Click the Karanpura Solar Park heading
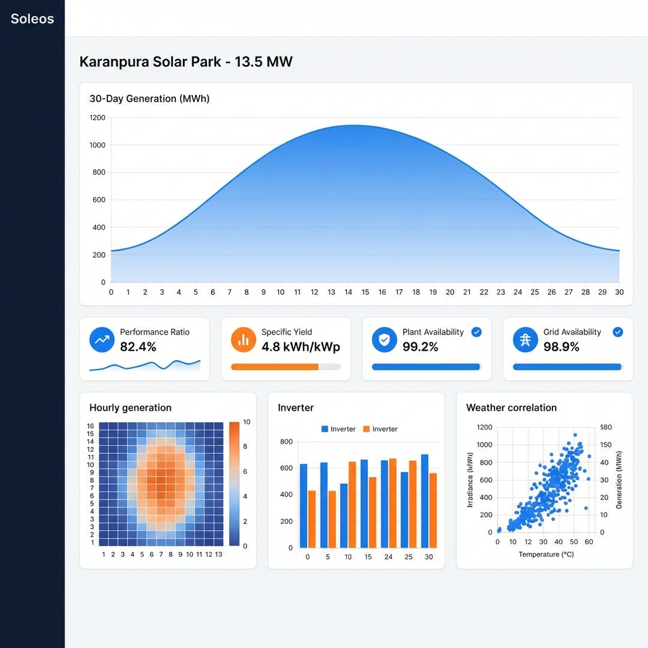 (x=185, y=62)
